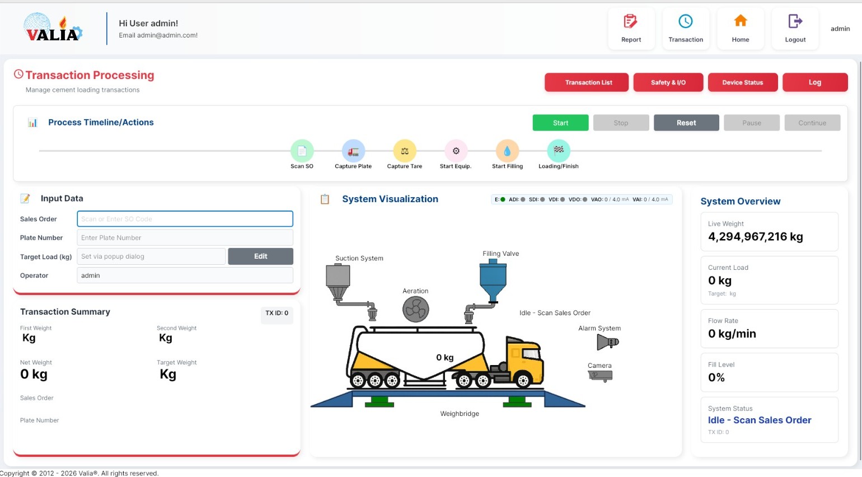The height and width of the screenshot is (477, 862).
Task: Click the Valia logo
Action: [53, 29]
